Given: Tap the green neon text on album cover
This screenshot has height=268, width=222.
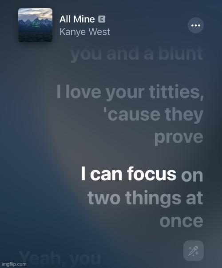Looking at the screenshot, I should [x=36, y=24].
